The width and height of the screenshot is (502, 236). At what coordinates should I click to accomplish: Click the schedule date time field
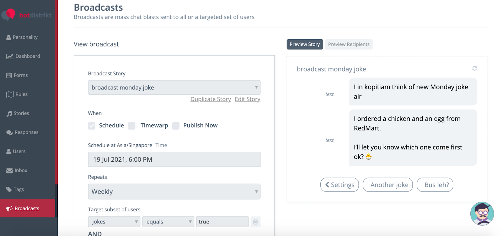[174, 159]
